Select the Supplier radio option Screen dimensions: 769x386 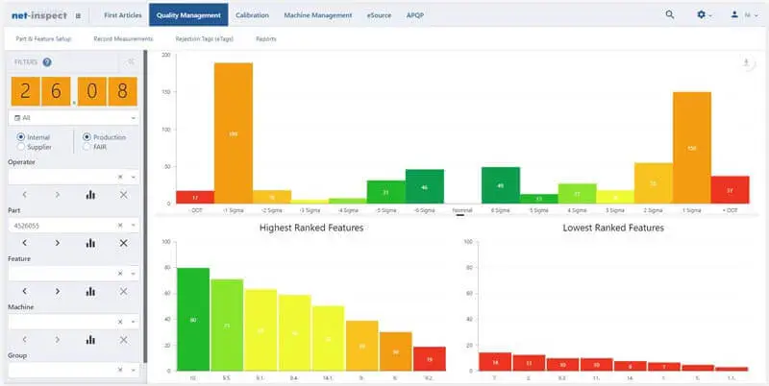(21, 147)
